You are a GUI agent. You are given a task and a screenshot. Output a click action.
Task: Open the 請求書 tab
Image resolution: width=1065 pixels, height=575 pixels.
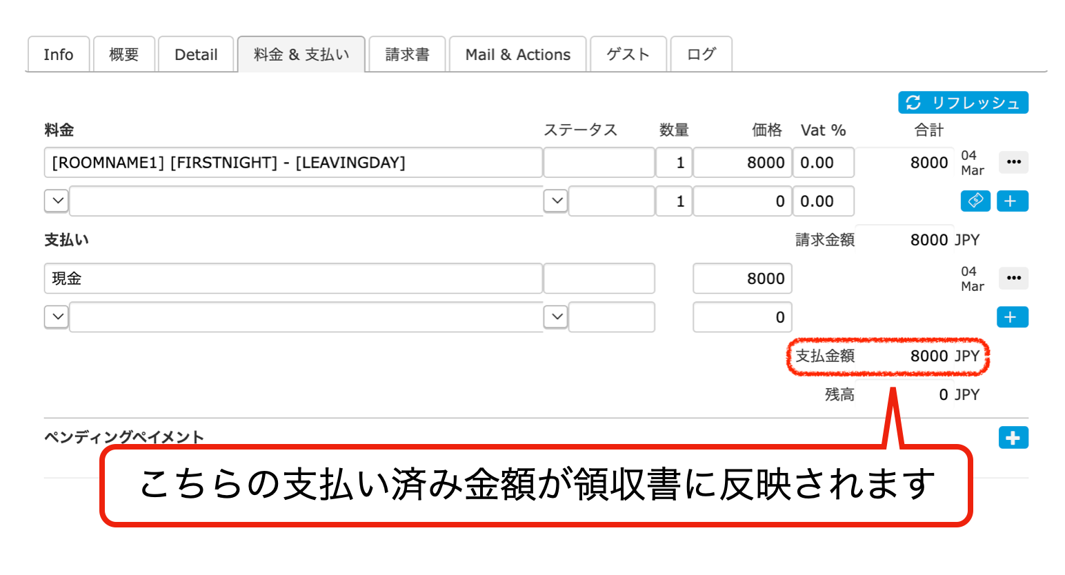coord(407,54)
